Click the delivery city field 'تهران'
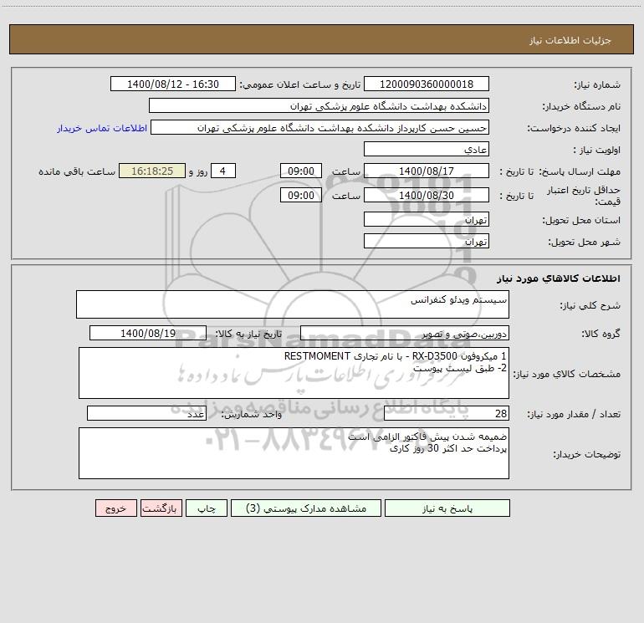Viewport: 644px width, 623px height. point(427,241)
